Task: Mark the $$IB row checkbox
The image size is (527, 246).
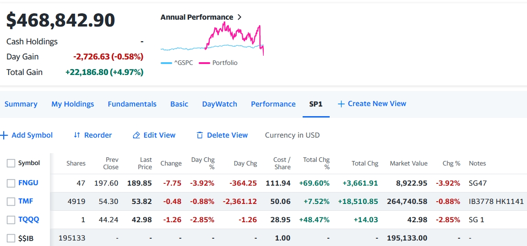Action: pyautogui.click(x=11, y=238)
